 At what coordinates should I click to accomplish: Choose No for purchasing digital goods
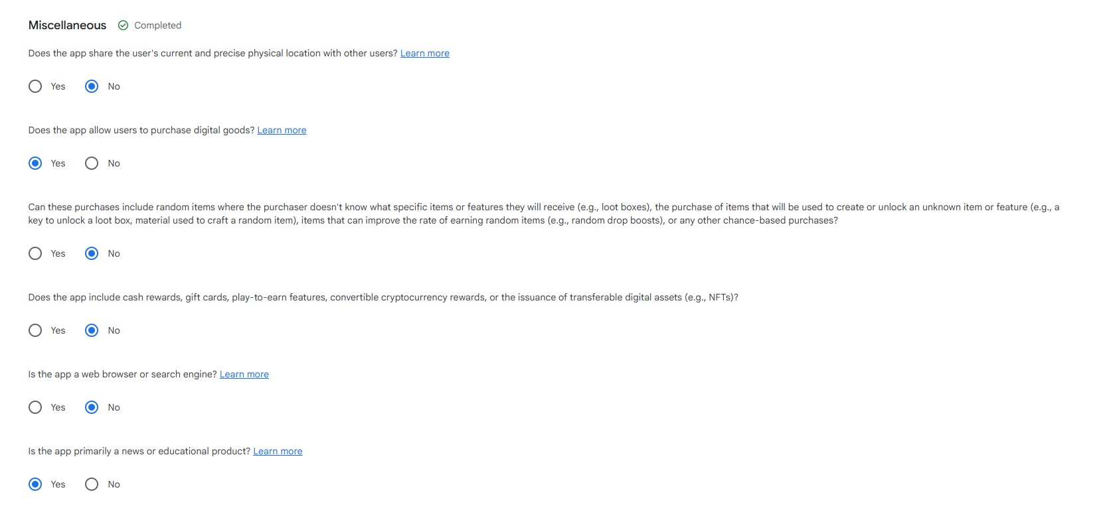[92, 163]
